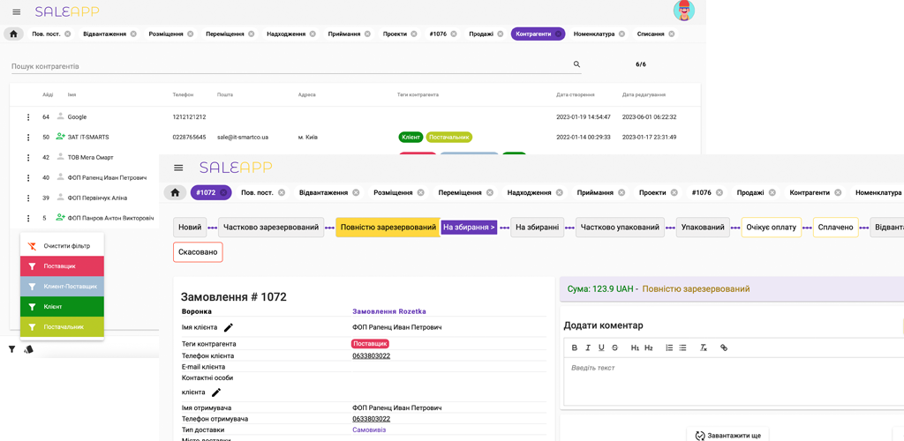This screenshot has width=904, height=441.
Task: Click the tags icon beside filter funnel
Action: [27, 349]
